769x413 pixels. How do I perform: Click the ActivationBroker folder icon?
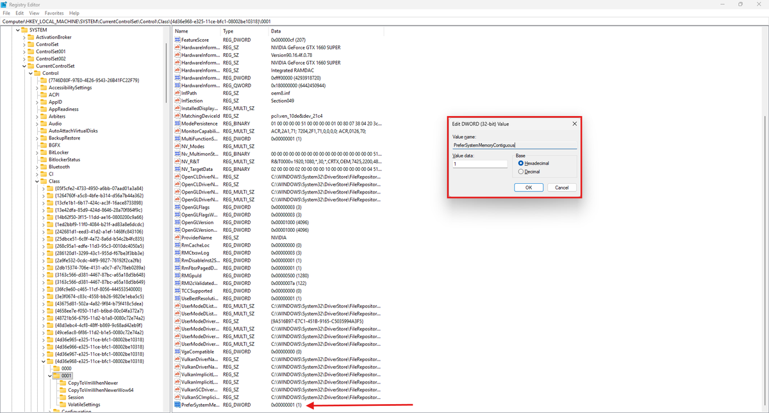[x=31, y=37]
